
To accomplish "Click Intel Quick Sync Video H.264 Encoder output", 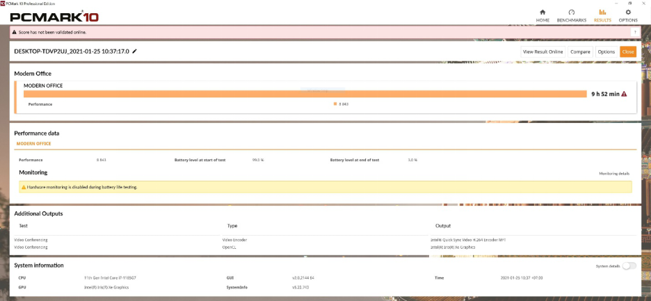I will [x=468, y=240].
